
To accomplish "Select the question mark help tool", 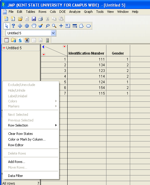I will pyautogui.click(x=13, y=26).
